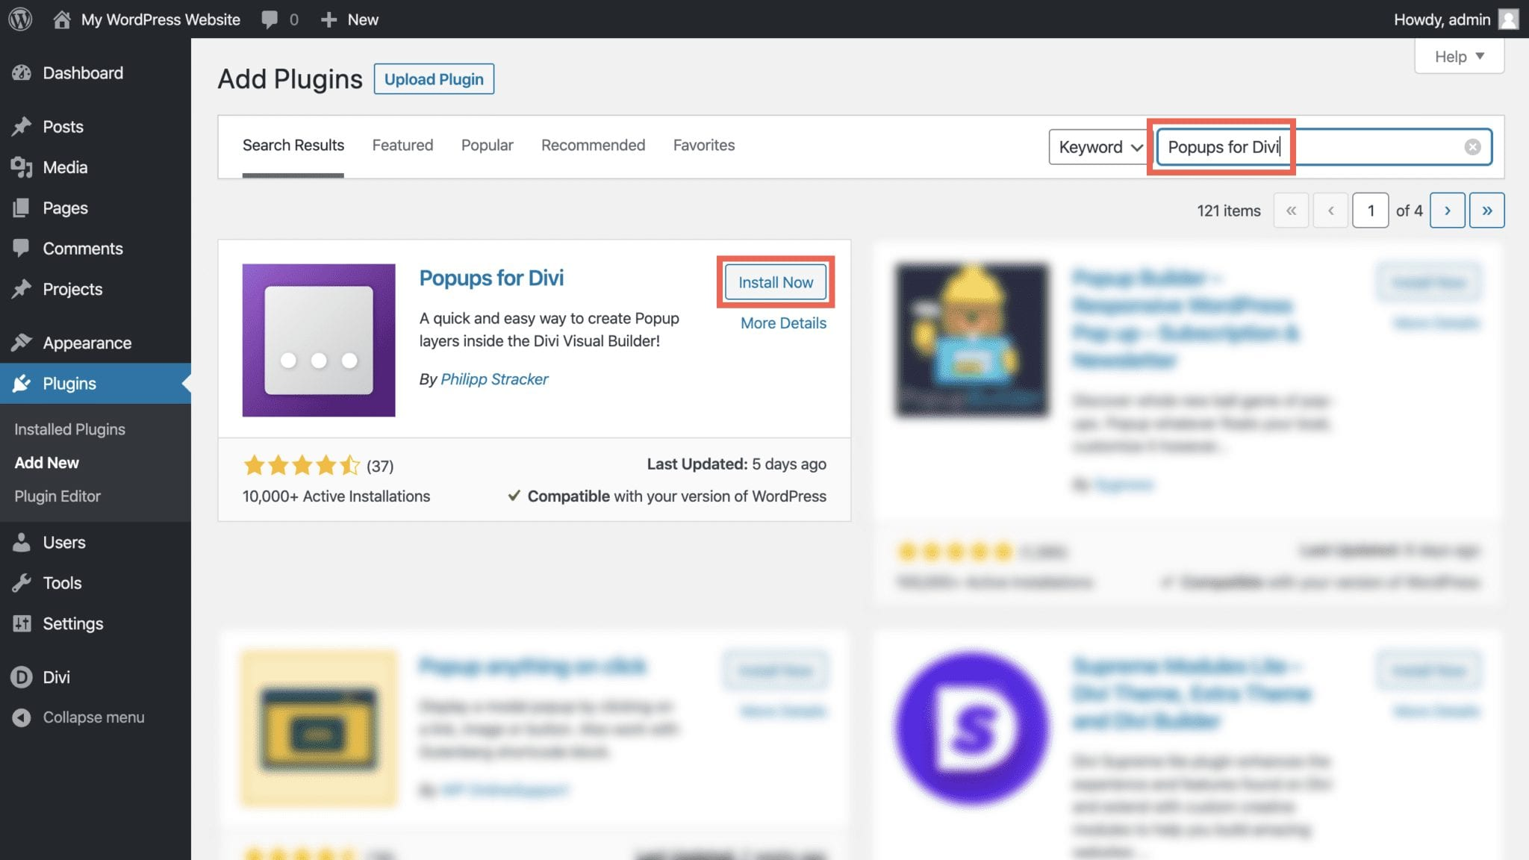Click the My WordPress Website site name
Viewport: 1529px width, 860px height.
(x=161, y=19)
